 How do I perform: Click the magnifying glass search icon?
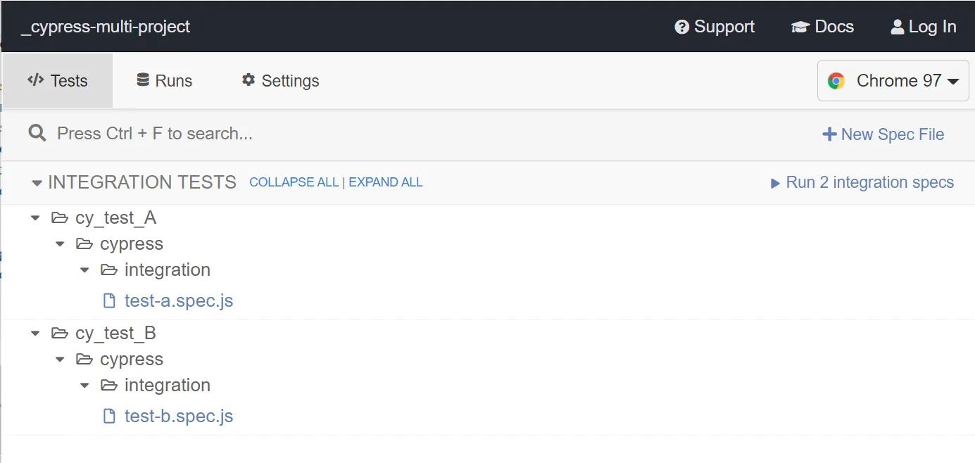coord(37,133)
